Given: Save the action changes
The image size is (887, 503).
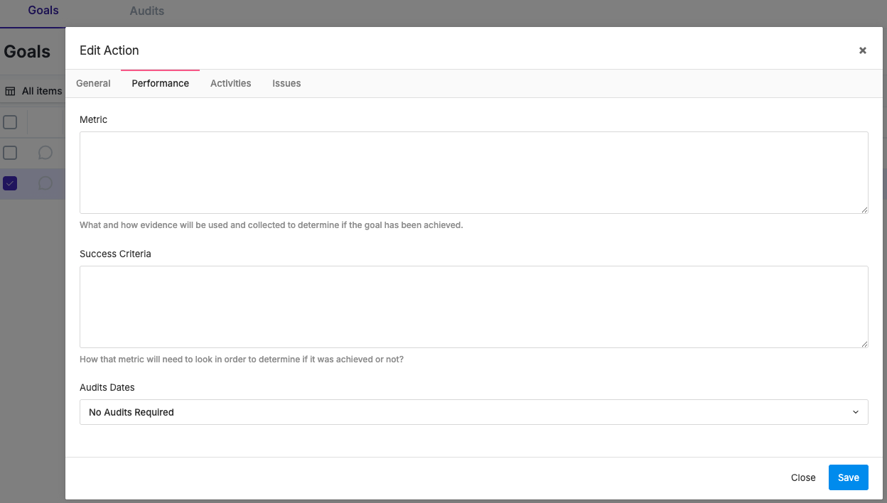Looking at the screenshot, I should point(848,477).
